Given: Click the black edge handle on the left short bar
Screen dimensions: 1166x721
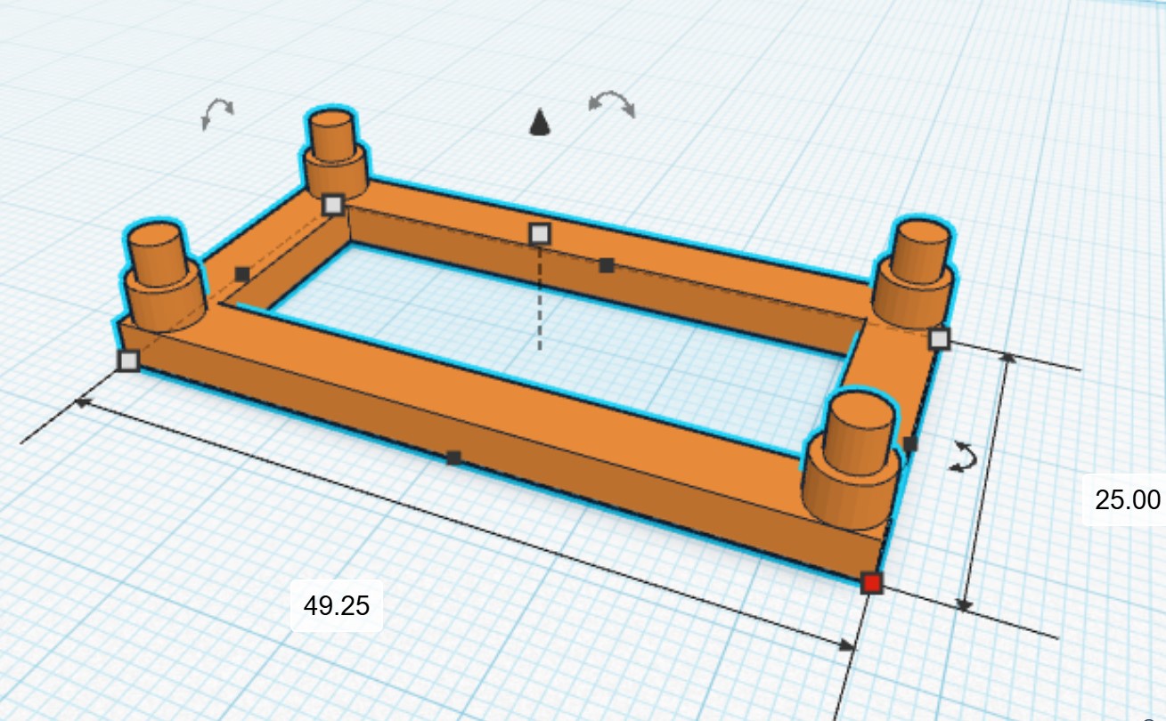Looking at the screenshot, I should [242, 274].
